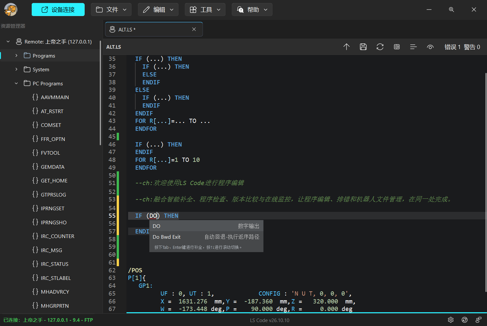The image size is (487, 326).
Task: Click the magnifier search icon in title bar
Action: (x=451, y=9)
